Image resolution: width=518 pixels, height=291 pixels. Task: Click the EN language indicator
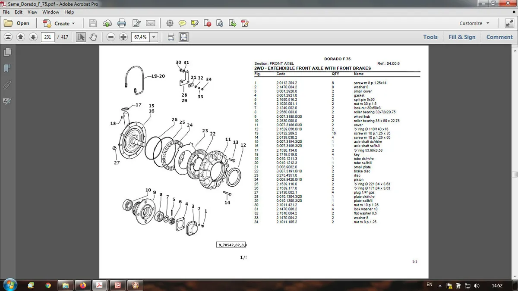click(x=429, y=285)
